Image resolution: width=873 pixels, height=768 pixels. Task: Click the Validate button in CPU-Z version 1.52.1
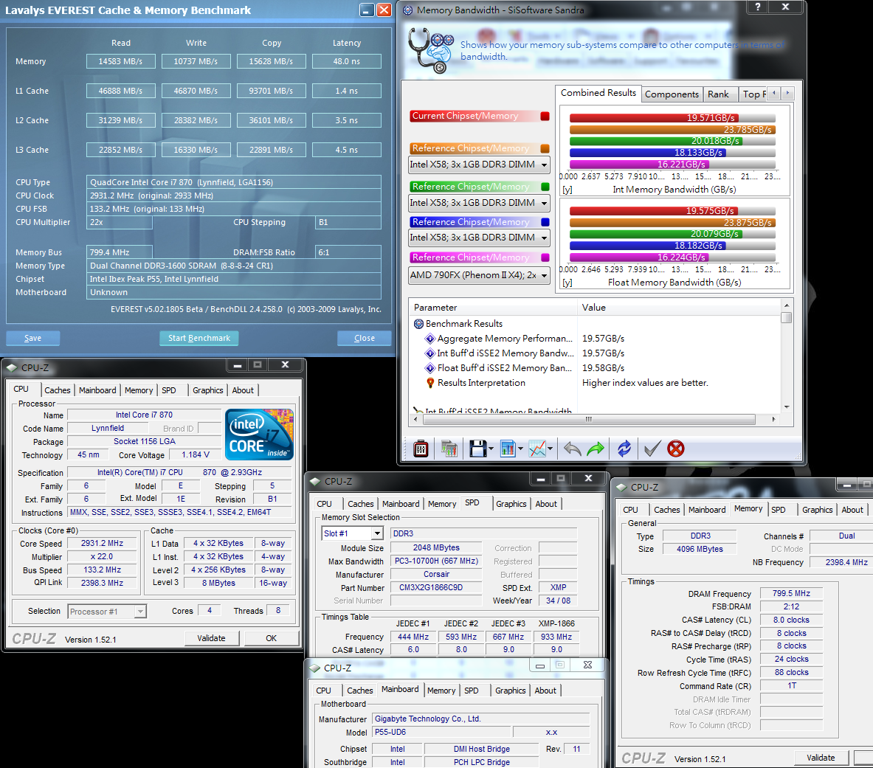(x=211, y=638)
